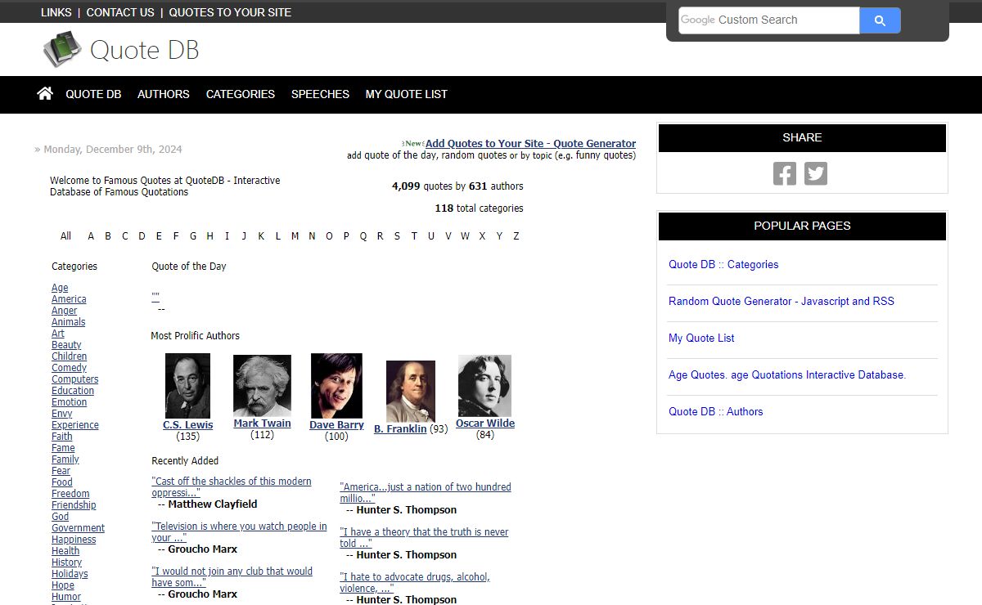Open B. Franklin author name link

click(400, 429)
